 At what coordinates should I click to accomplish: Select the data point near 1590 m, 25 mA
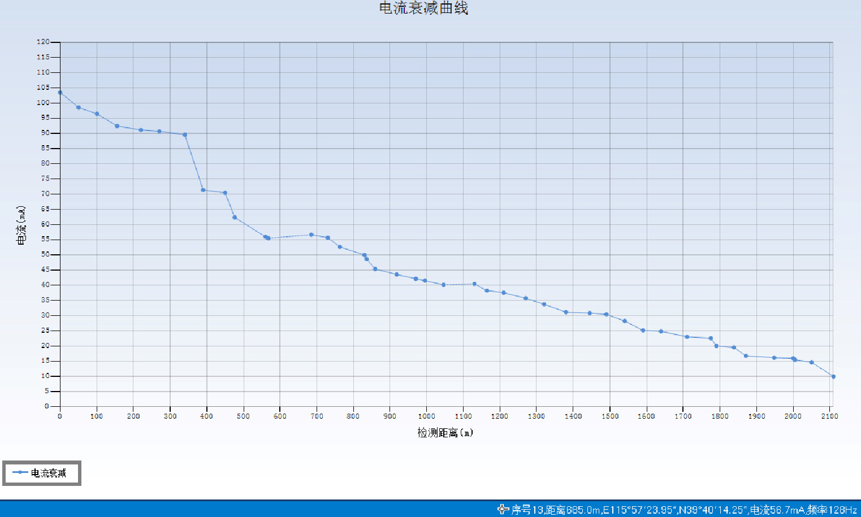[x=643, y=331]
